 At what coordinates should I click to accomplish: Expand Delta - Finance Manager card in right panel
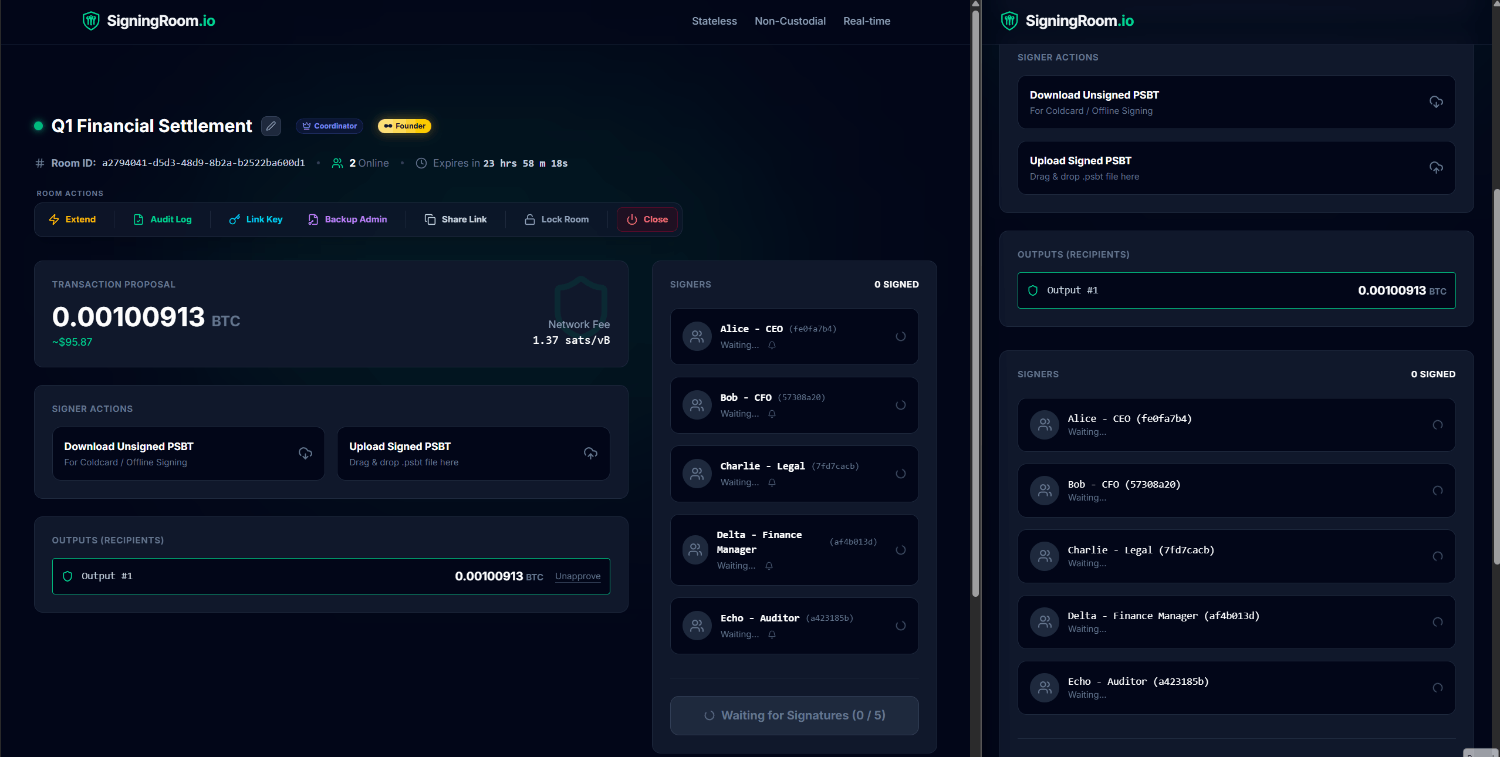(x=1236, y=622)
